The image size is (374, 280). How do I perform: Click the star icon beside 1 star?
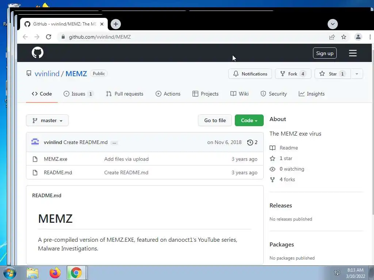coord(272,158)
